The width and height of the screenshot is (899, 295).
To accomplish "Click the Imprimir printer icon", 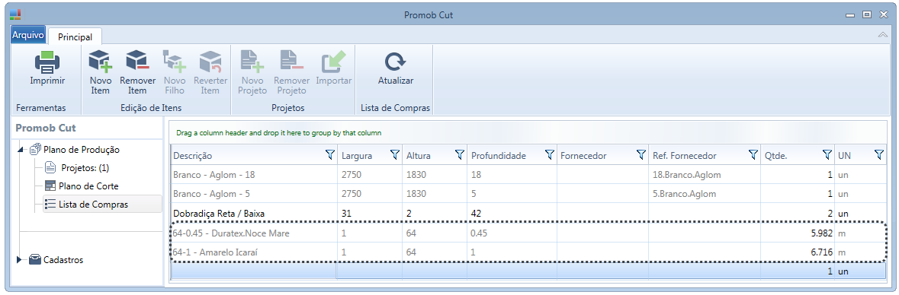I will [x=47, y=62].
